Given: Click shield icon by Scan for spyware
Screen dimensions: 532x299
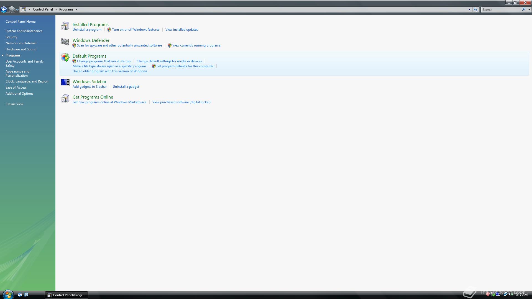Looking at the screenshot, I should [x=74, y=45].
